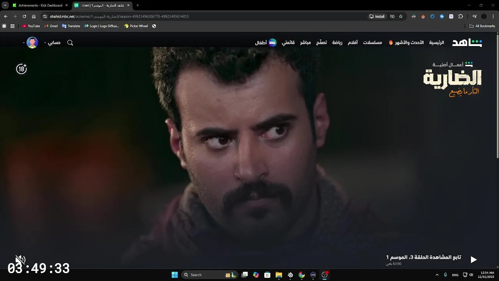Open Chrome three-dot menu
The height and width of the screenshot is (281, 499).
(x=493, y=16)
